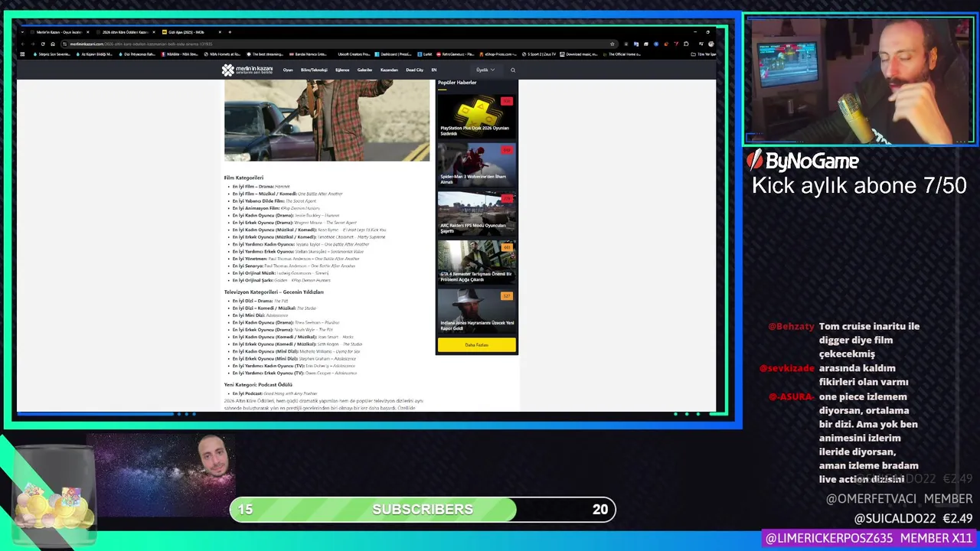
Task: Open the Bilim/Teknoloji menu item
Action: [314, 70]
